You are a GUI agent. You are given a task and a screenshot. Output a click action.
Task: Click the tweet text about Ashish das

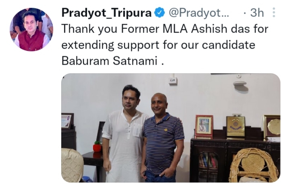coord(165,45)
